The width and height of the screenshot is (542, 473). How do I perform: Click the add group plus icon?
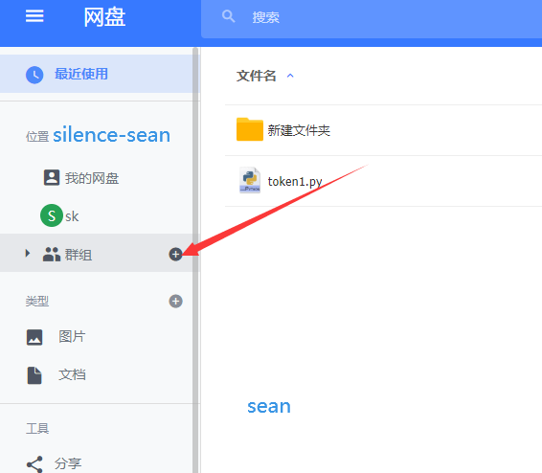tap(175, 255)
